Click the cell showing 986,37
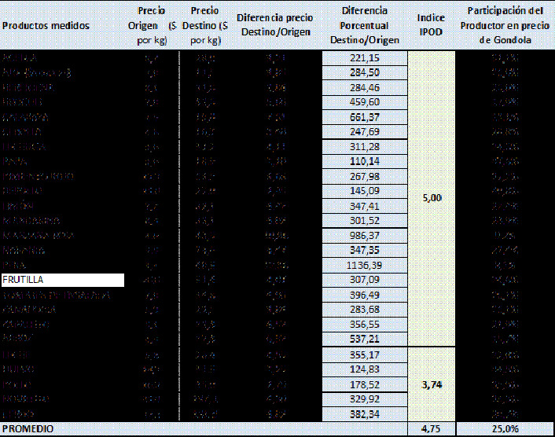This screenshot has height=437, width=555. click(365, 235)
